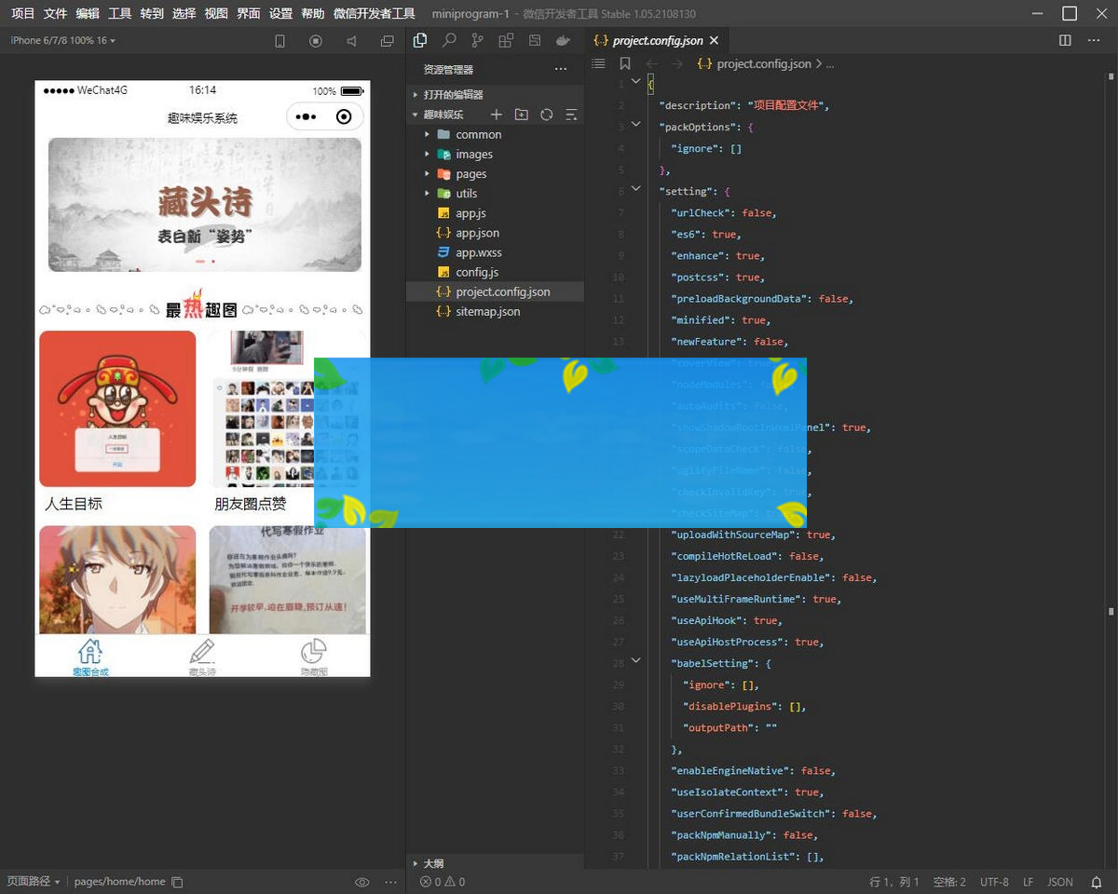Close the project.config.json tab
This screenshot has width=1118, height=894.
coord(714,41)
